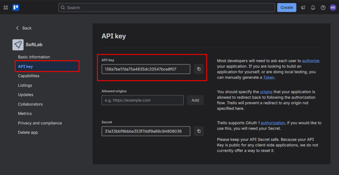
Task: Click the API key page heading
Action: (x=114, y=36)
